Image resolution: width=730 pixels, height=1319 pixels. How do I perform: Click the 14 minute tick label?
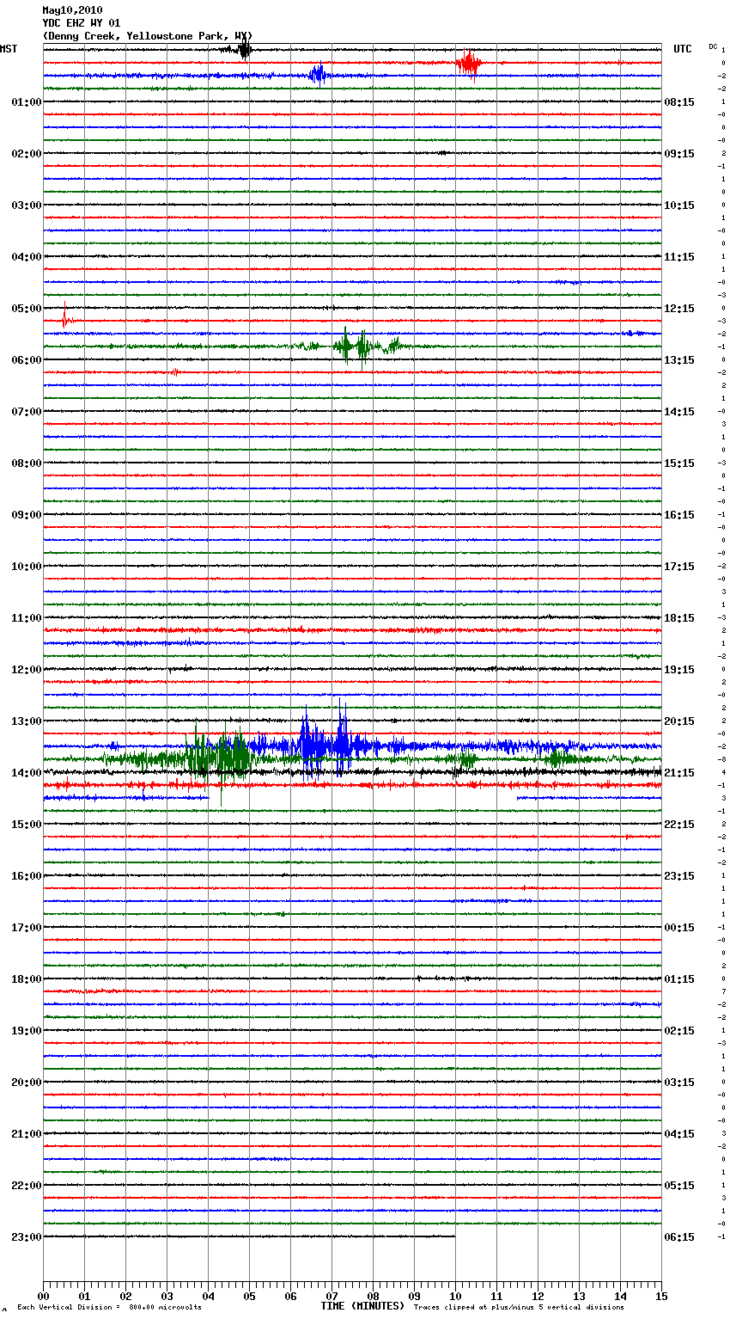click(x=620, y=1297)
